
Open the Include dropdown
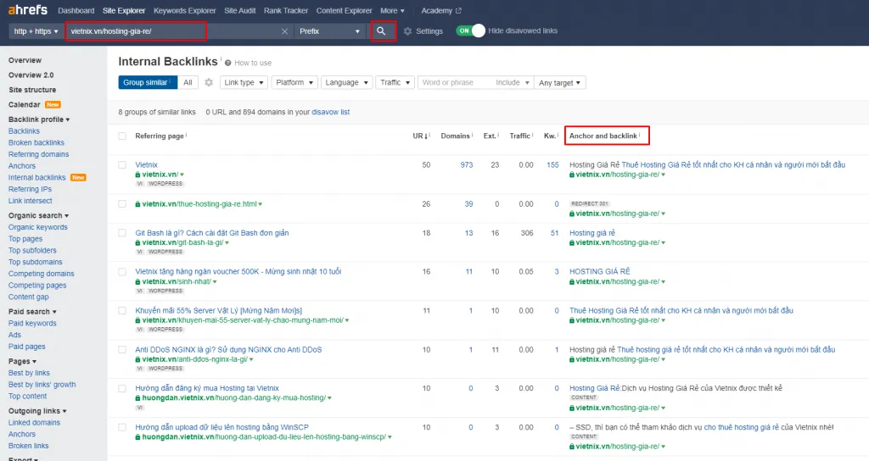[x=512, y=82]
